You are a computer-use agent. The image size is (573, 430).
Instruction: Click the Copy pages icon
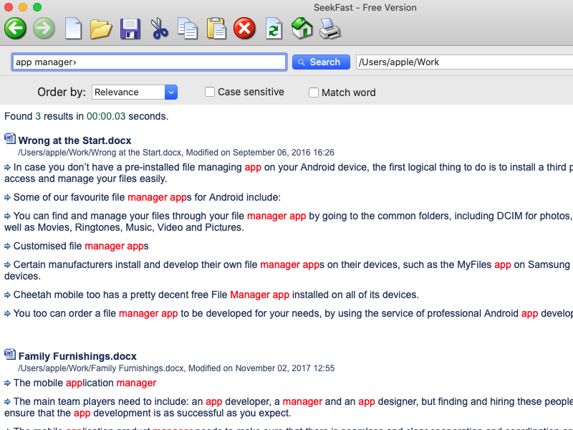pyautogui.click(x=188, y=29)
